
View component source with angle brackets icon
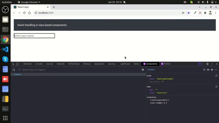pos(216,70)
